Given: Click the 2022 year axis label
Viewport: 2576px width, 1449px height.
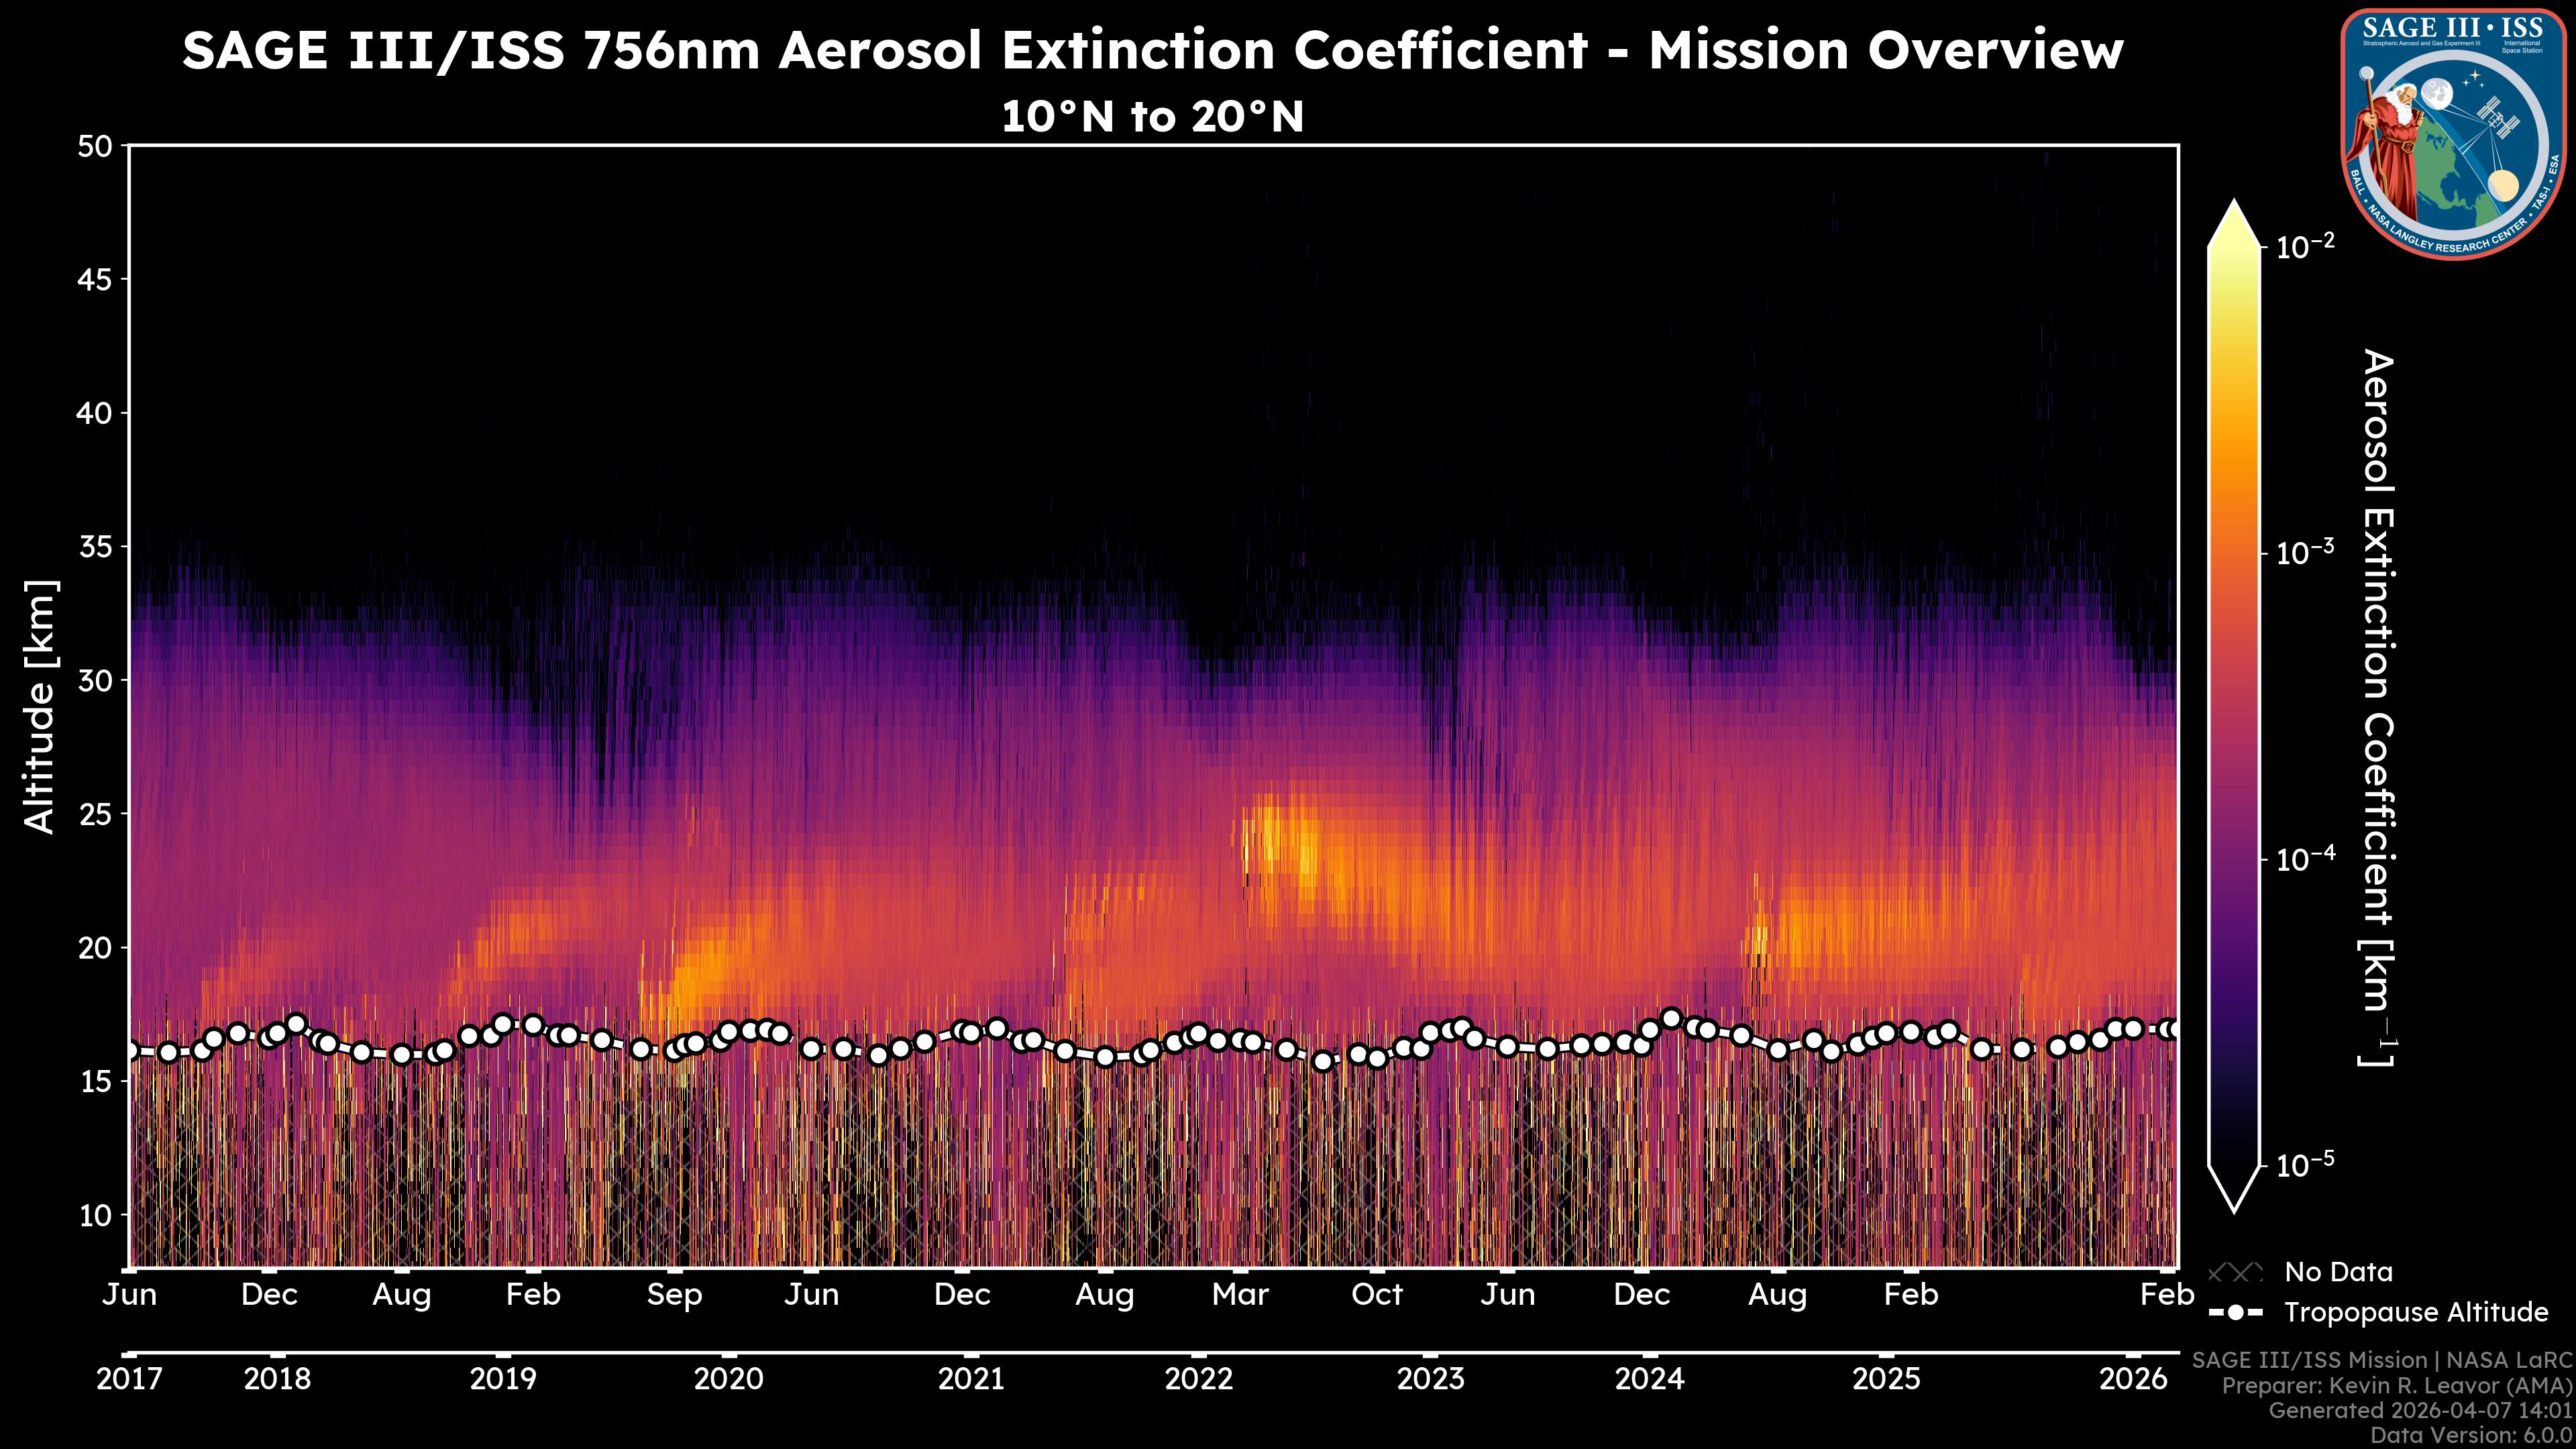Looking at the screenshot, I should [1199, 1379].
